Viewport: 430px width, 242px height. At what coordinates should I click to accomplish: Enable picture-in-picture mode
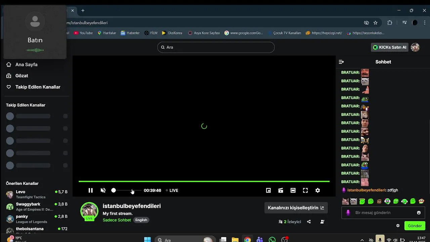tap(268, 190)
